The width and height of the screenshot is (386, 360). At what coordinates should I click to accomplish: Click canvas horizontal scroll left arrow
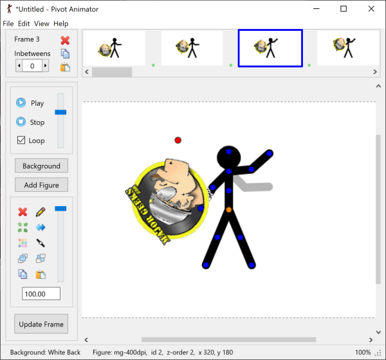86,340
